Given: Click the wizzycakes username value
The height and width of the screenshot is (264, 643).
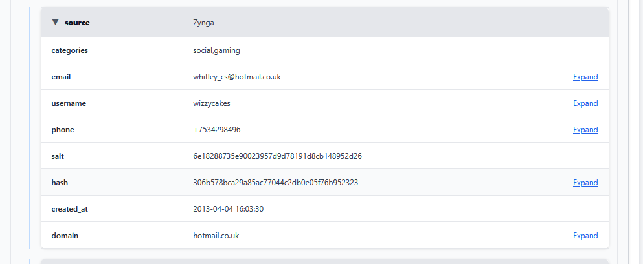Looking at the screenshot, I should point(211,103).
